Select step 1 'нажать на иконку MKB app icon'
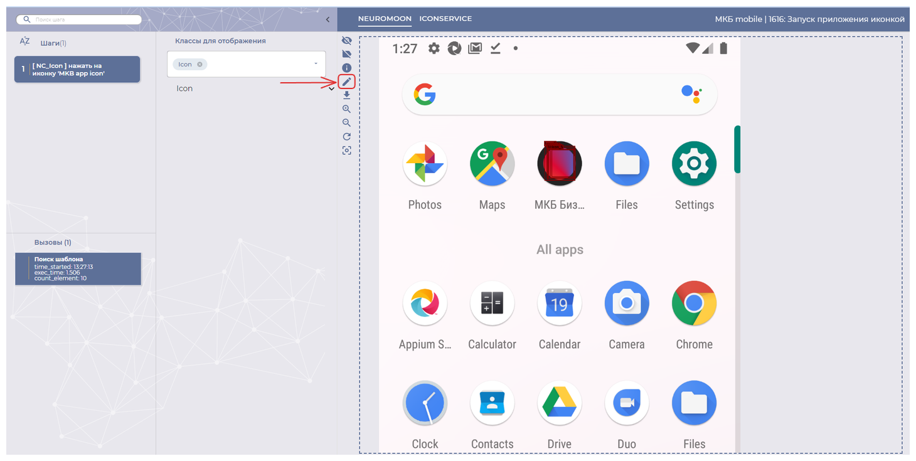The height and width of the screenshot is (461, 916). [x=77, y=70]
